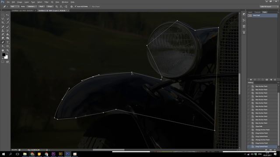Select the Path Selection tool
This screenshot has width=280, height=157.
point(3,46)
